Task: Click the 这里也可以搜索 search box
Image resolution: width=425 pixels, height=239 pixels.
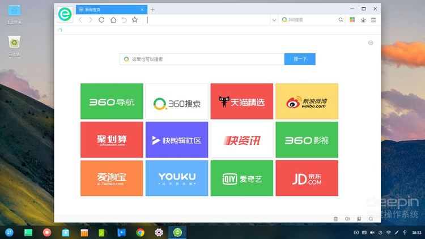Action: pyautogui.click(x=202, y=59)
